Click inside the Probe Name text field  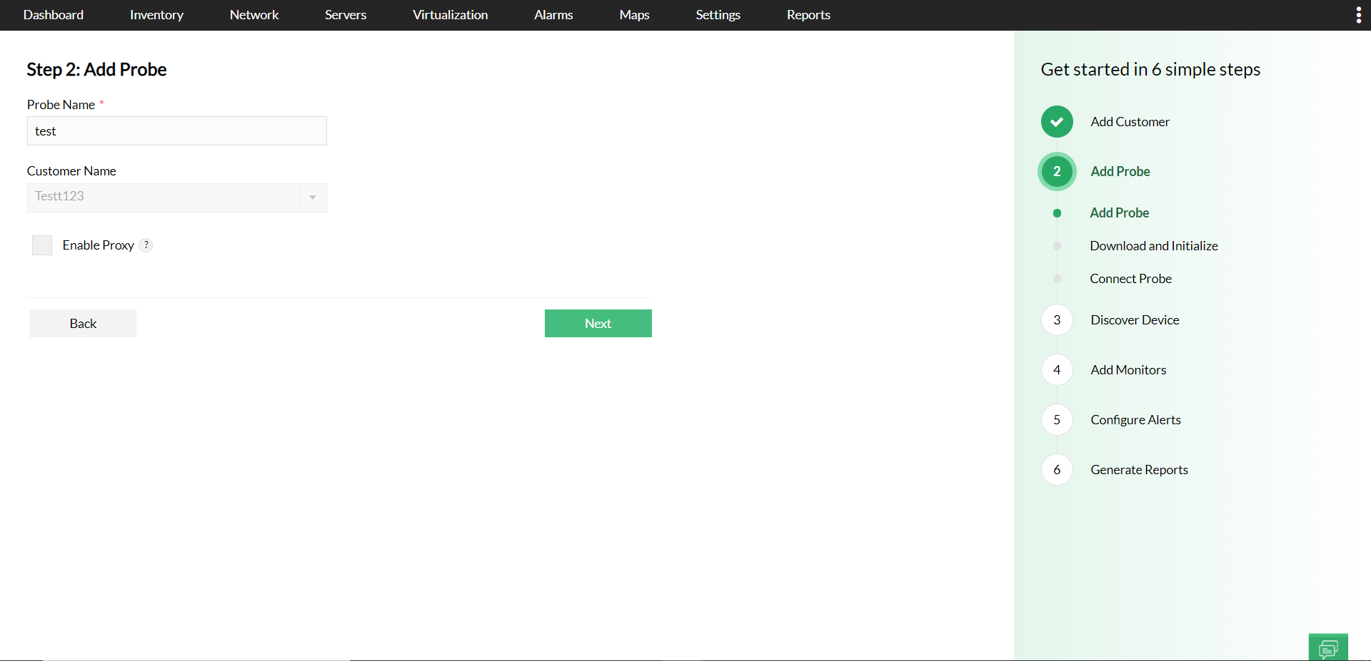coord(176,130)
